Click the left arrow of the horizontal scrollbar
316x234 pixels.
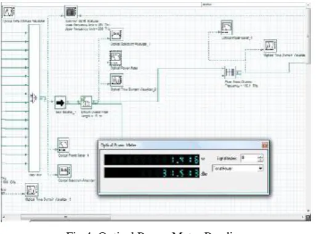click(4, 217)
